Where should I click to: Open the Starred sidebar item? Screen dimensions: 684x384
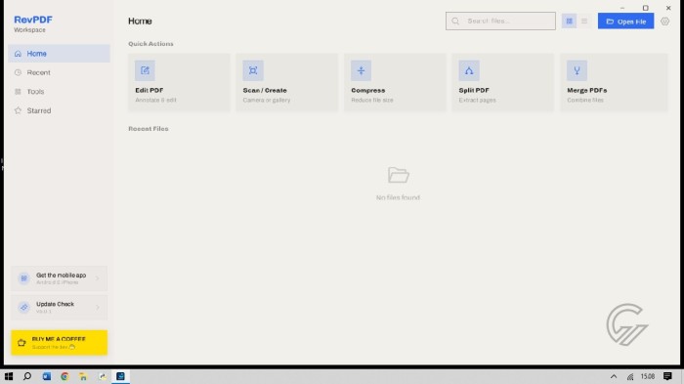pyautogui.click(x=59, y=110)
